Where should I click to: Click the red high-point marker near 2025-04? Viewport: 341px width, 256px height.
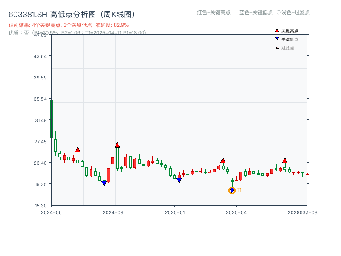223,160
